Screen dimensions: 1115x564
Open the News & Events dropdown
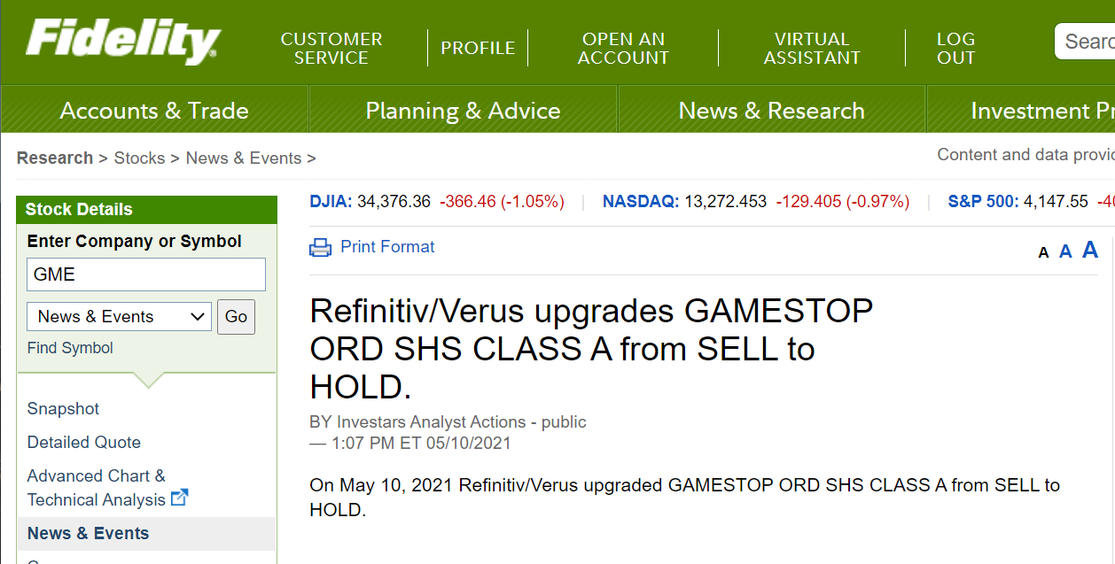[x=120, y=317]
